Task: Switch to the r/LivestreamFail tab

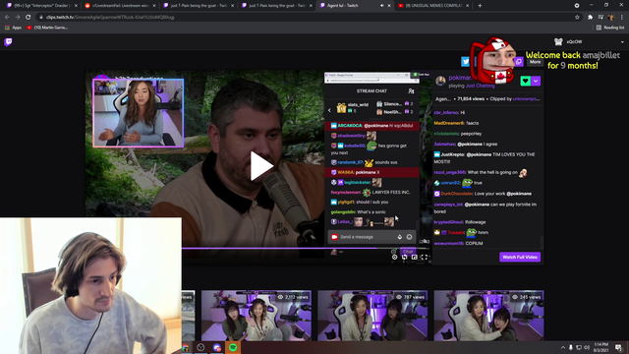Action: [120, 6]
